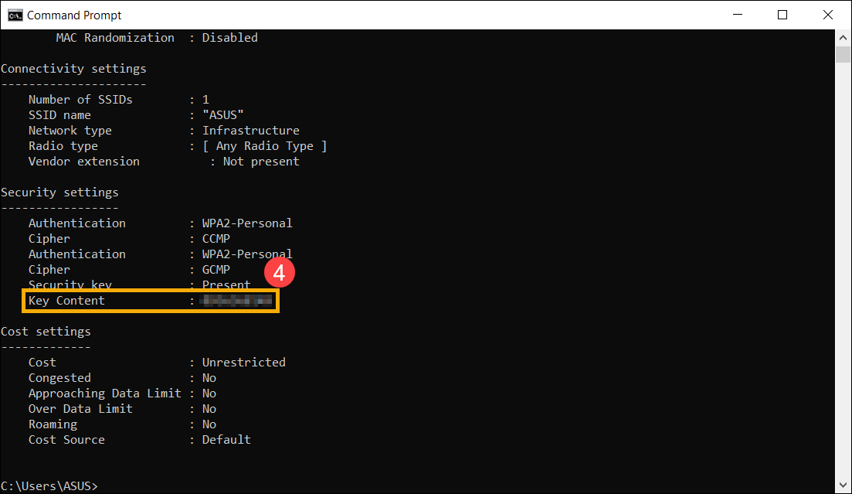Click the C:\Users\ASUS> prompt line
The image size is (852, 494).
point(49,485)
